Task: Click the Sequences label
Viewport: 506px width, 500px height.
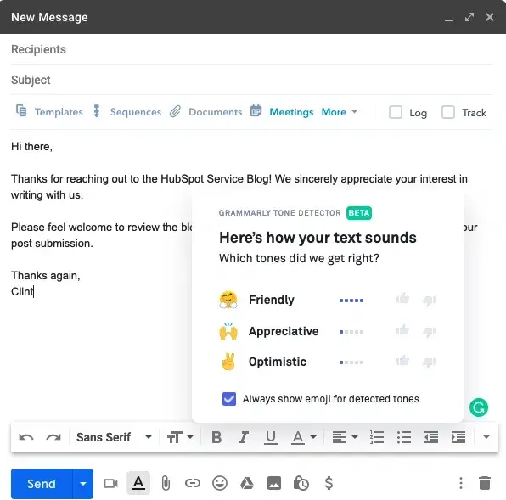Action: pyautogui.click(x=136, y=112)
